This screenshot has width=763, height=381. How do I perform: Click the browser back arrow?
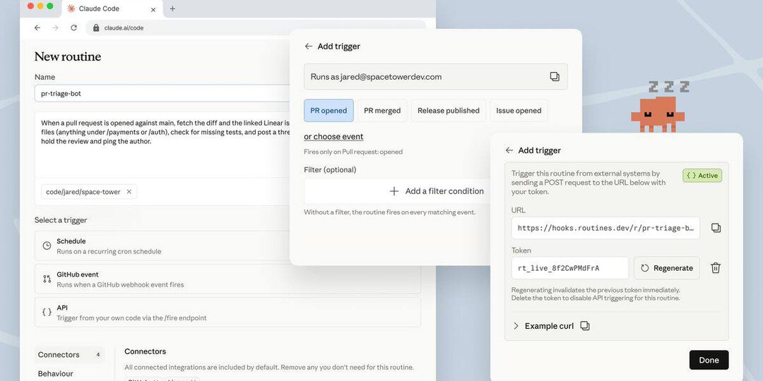pos(37,28)
